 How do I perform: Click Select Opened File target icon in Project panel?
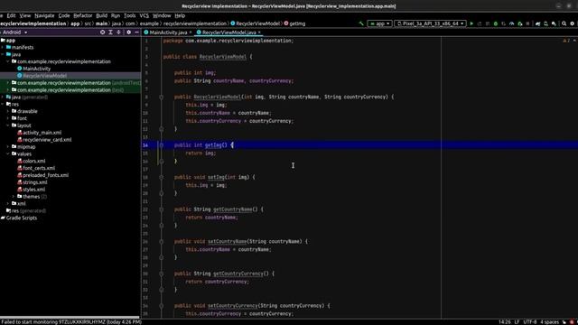click(102, 32)
